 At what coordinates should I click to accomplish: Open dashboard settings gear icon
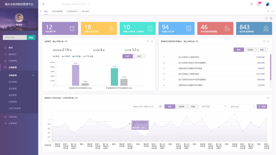point(271,18)
